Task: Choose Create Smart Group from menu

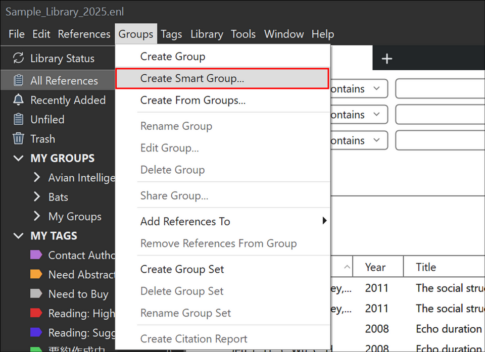Action: tap(222, 79)
